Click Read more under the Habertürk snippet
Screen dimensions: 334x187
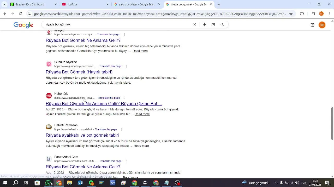tap(142, 114)
